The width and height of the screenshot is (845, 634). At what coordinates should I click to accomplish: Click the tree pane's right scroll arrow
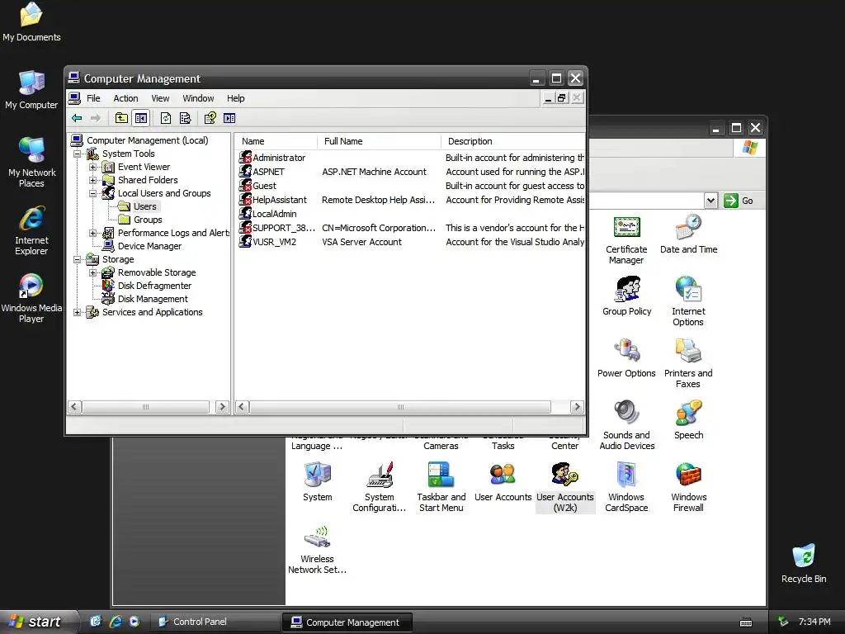point(222,407)
